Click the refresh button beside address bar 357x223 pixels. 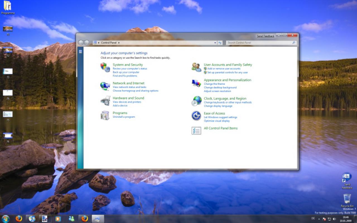pos(220,43)
